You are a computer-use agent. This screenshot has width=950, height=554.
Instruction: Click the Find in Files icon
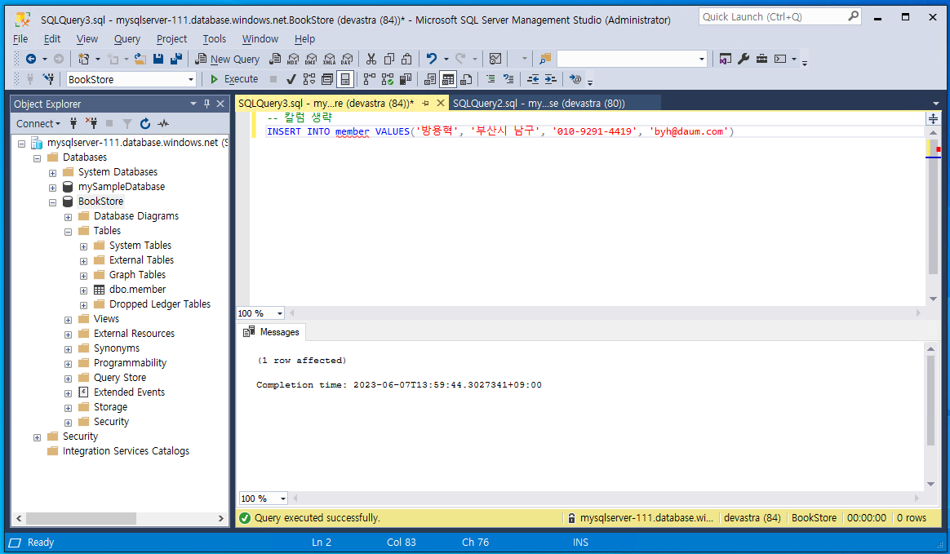point(545,59)
